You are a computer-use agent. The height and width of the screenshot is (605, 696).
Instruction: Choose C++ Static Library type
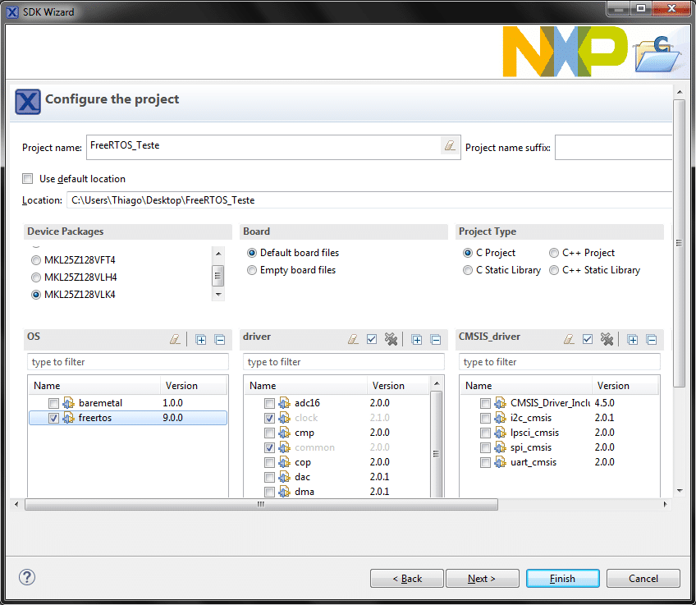(x=553, y=270)
